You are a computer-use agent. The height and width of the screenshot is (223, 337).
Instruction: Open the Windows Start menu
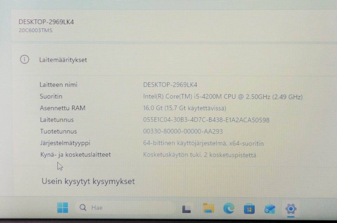point(62,208)
